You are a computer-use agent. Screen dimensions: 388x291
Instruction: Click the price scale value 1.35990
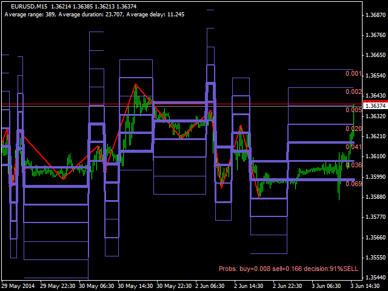[375, 177]
